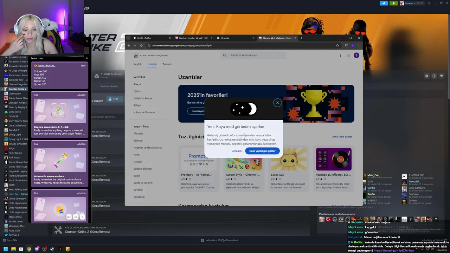Screen dimensions: 450x253
Task: Click Oyun Ekle in Steam
Action: [10, 240]
